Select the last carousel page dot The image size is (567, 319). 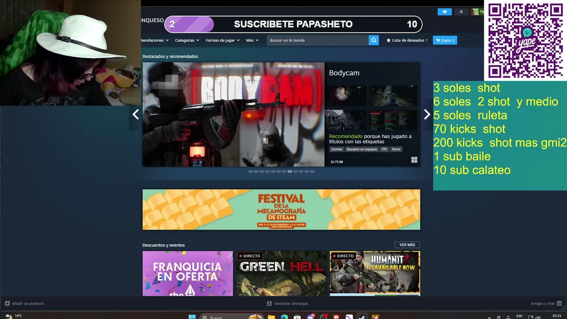312,171
